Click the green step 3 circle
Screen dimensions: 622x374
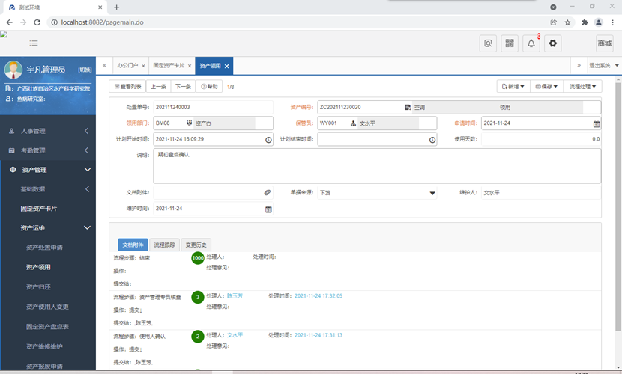tap(198, 297)
